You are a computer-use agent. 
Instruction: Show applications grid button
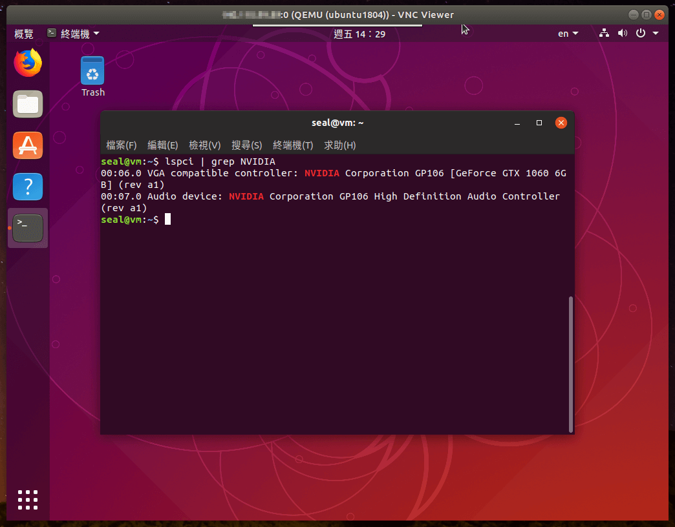(28, 500)
